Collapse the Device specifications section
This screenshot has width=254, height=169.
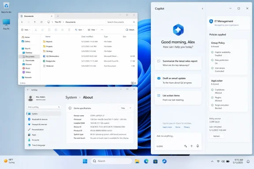click(131, 108)
